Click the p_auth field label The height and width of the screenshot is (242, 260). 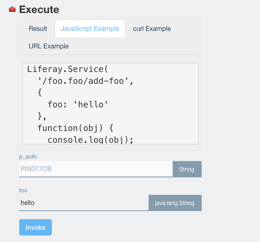tap(28, 157)
